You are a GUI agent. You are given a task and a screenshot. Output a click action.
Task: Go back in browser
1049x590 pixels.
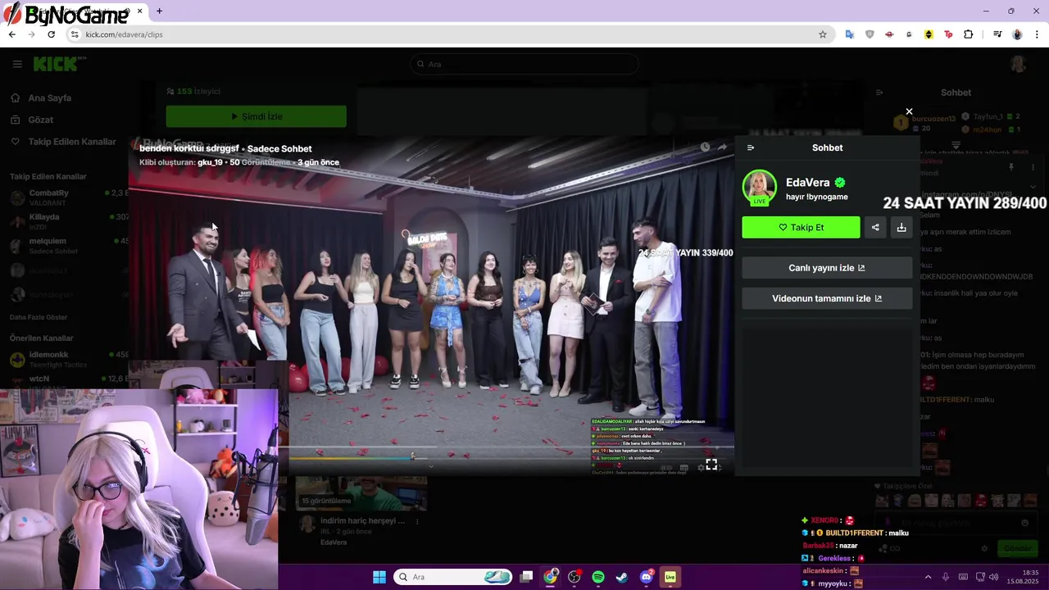coord(11,34)
